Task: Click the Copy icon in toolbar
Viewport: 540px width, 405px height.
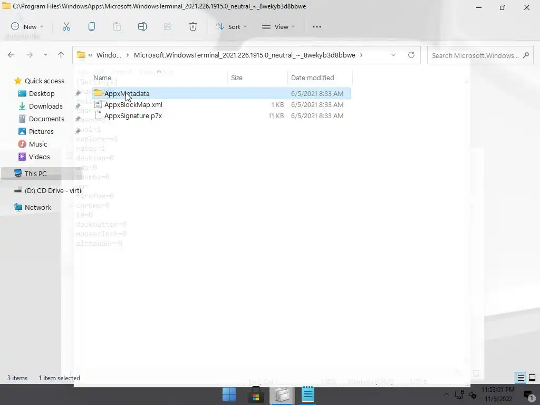Action: coord(92,26)
